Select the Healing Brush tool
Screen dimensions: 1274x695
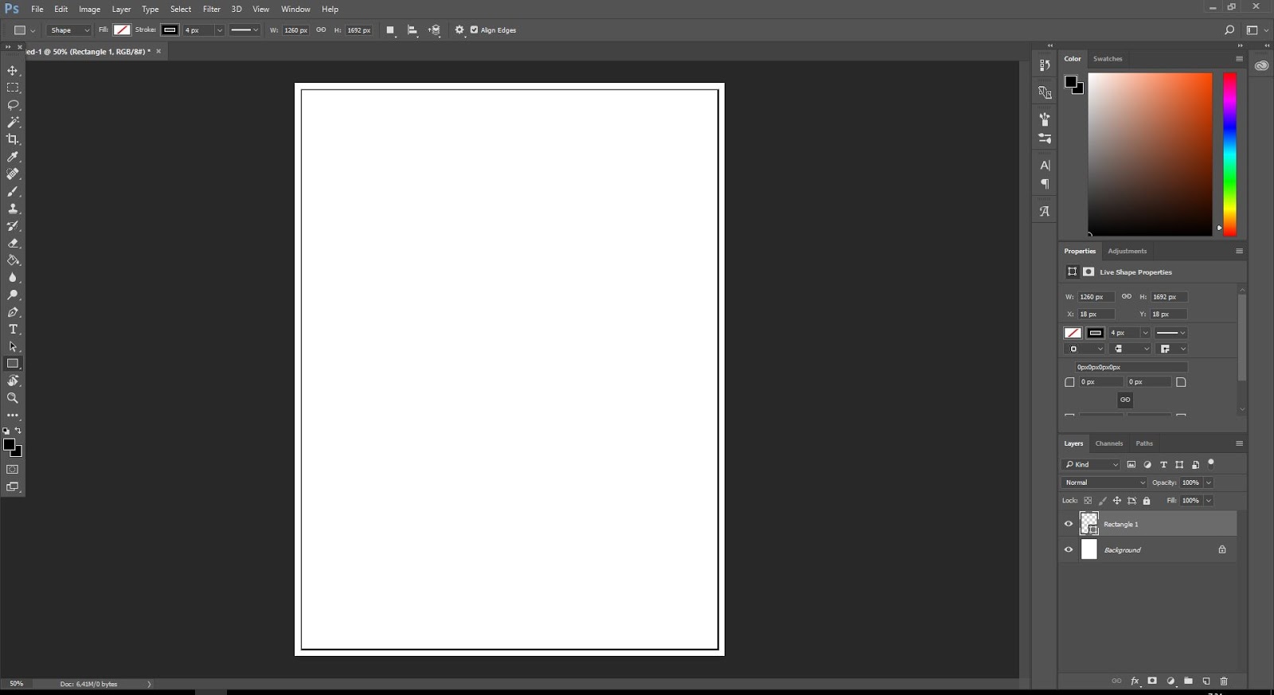coord(13,174)
